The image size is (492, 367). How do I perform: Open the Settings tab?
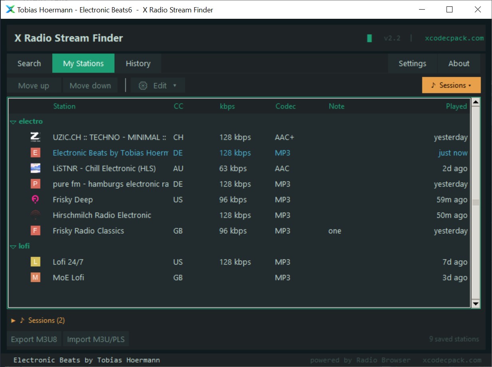(413, 64)
